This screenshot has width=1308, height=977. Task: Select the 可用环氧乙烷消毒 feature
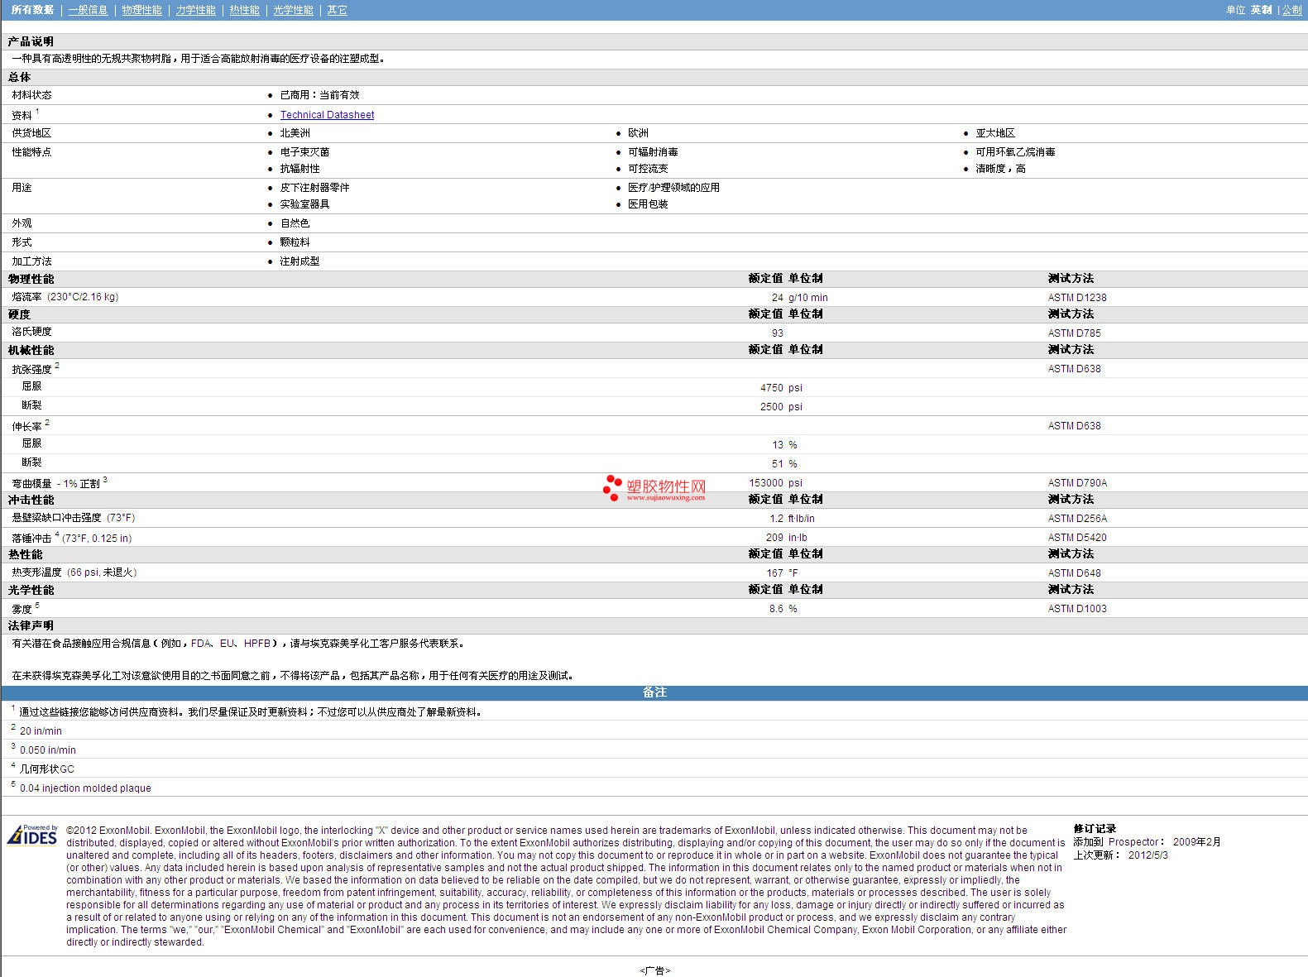pos(1015,152)
